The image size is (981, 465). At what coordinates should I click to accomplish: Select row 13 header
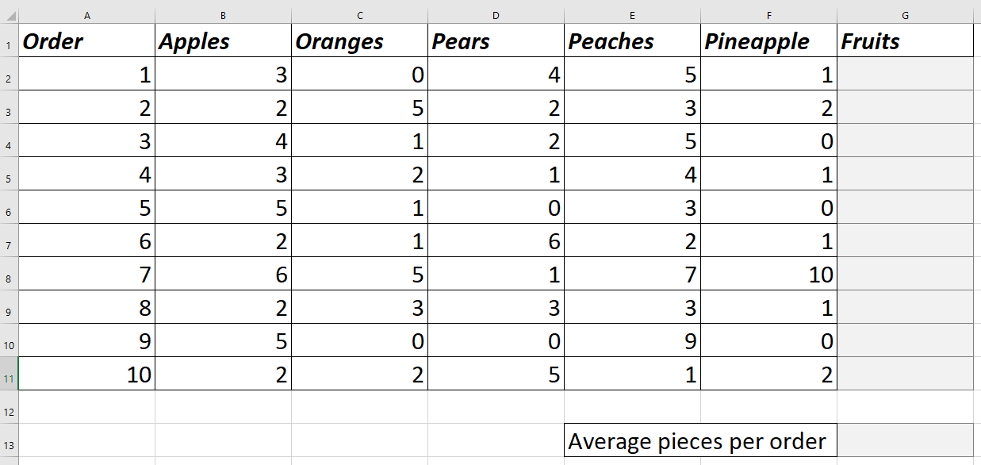tap(8, 447)
